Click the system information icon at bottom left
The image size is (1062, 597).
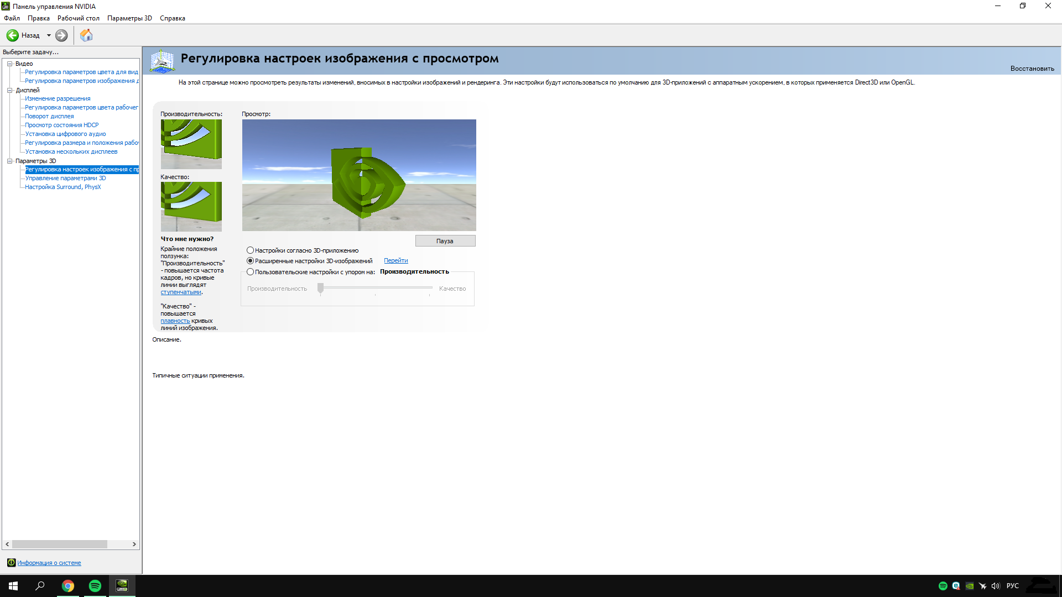click(x=11, y=563)
